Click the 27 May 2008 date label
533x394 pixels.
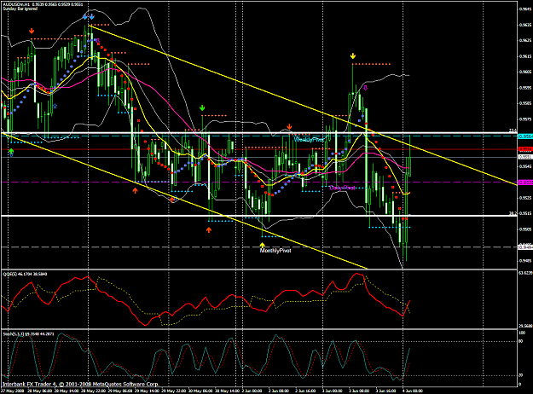[12, 391]
